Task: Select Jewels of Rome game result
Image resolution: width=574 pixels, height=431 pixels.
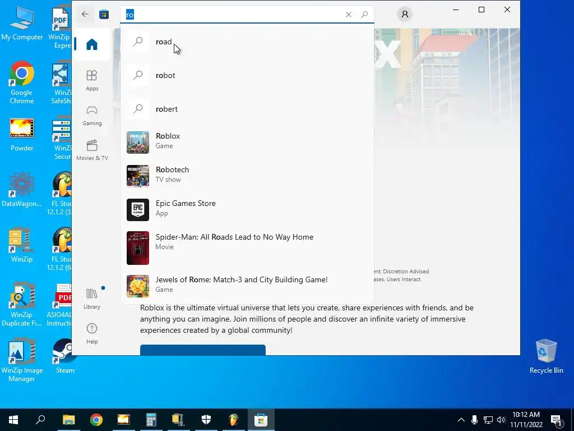Action: pyautogui.click(x=247, y=286)
